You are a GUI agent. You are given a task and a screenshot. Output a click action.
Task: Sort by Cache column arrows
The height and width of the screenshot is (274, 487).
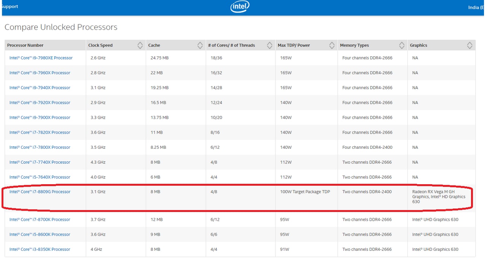point(200,45)
